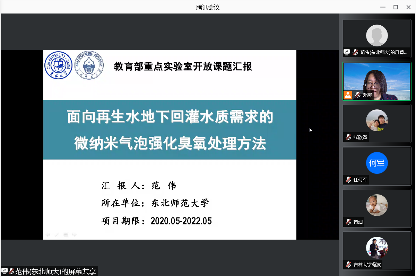
Task: Click the pen tool on the slide controls
Action: click(57, 235)
